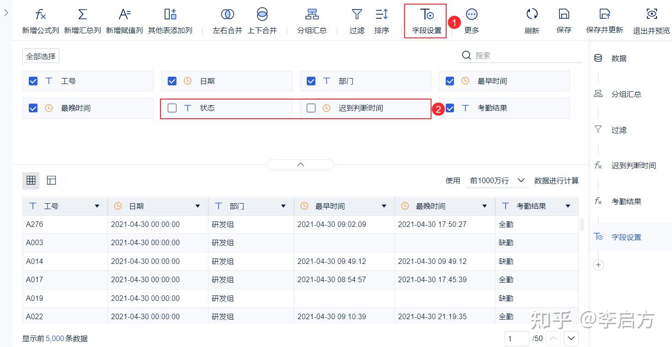Screen dimensions: 672x347
Task: Collapse the field settings panel
Action: click(x=300, y=164)
